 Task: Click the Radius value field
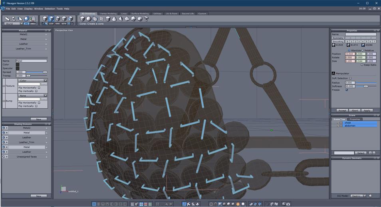coord(350,83)
